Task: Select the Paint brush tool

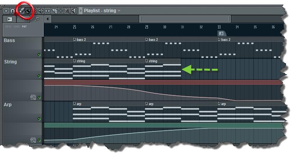Action: pyautogui.click(x=28, y=11)
